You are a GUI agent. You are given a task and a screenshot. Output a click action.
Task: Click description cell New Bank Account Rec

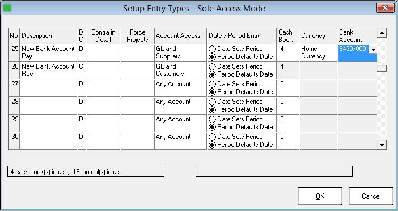click(48, 70)
